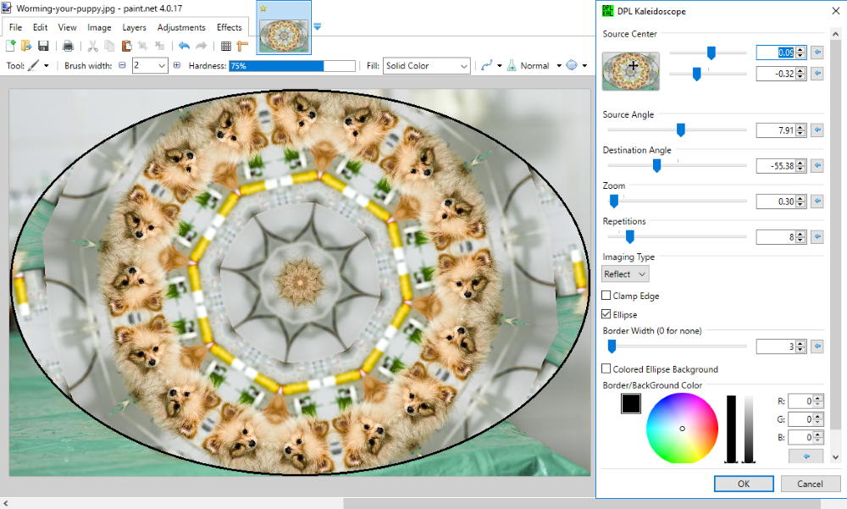Screen dimensions: 847x509
Task: Click the blending mode flask icon
Action: pos(512,65)
